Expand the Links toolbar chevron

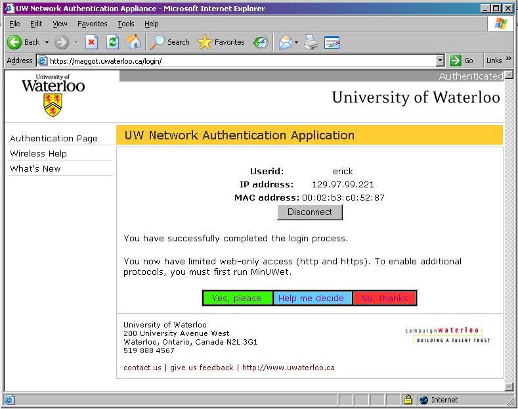509,60
